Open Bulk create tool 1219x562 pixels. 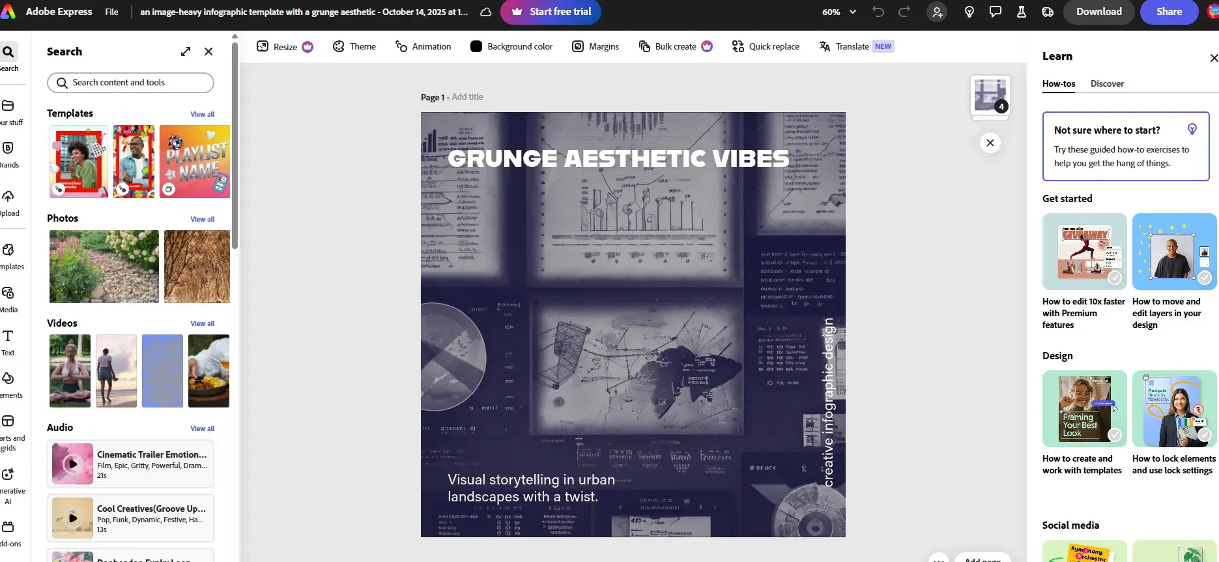point(676,46)
